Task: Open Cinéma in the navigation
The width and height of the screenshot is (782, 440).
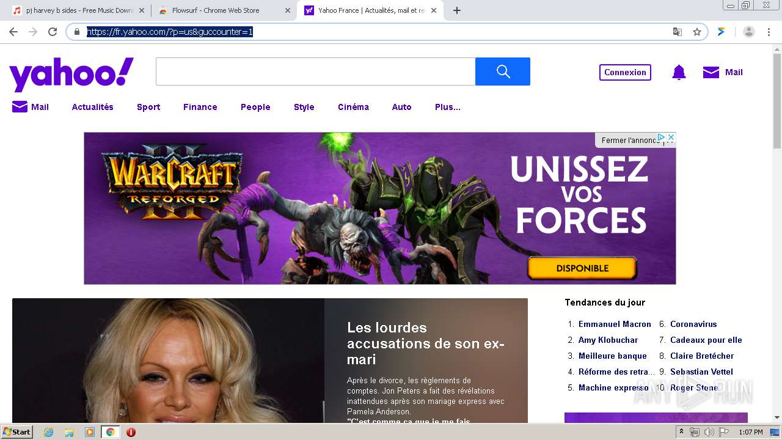Action: coord(353,107)
